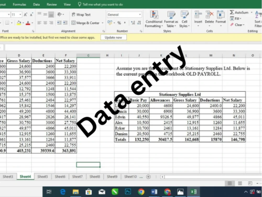Open the Review ribbon tab
Image resolution: width=262 pixels, height=197 pixels.
tap(52, 4)
